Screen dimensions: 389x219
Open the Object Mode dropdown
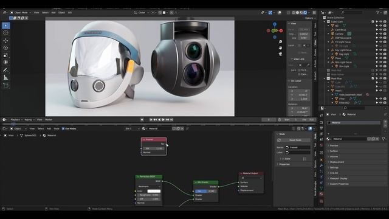pos(21,12)
